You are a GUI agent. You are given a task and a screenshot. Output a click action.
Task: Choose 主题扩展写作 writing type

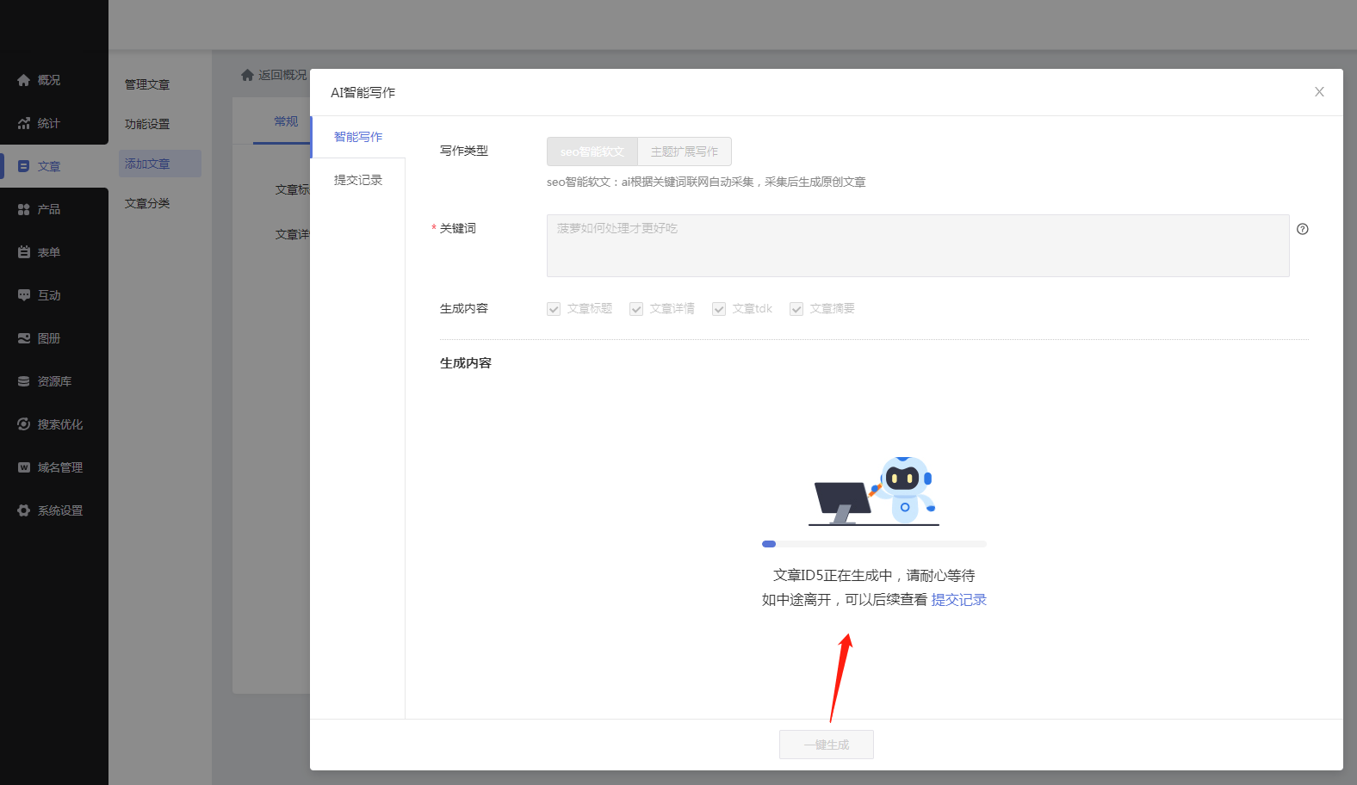pyautogui.click(x=685, y=151)
